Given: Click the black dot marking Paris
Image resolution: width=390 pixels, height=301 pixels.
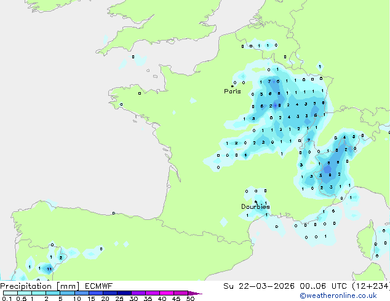Looking at the screenshot, I should (233, 86).
